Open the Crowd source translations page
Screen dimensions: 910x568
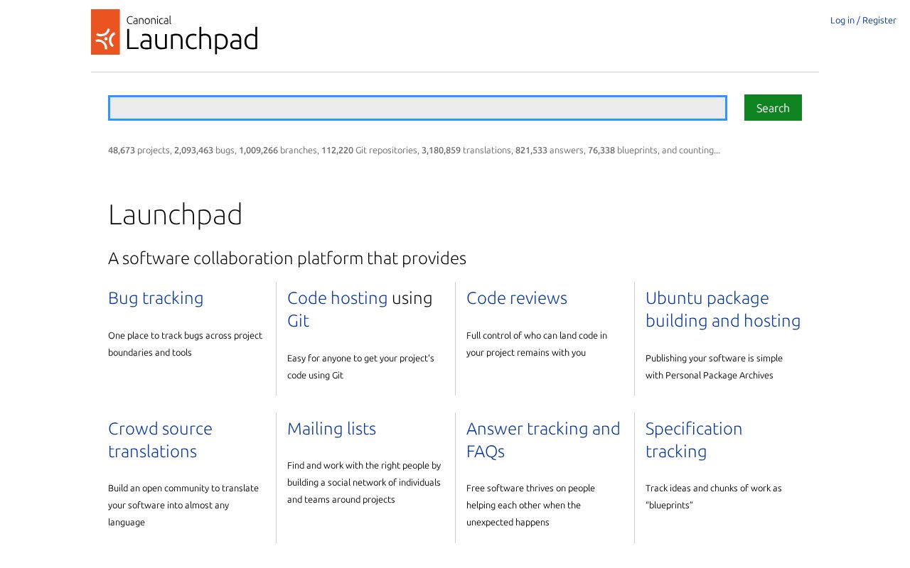pos(160,439)
